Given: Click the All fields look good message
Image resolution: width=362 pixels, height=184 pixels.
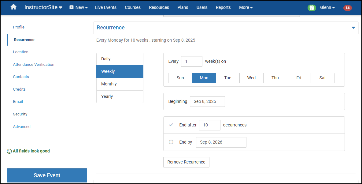Looking at the screenshot, I should pos(31,151).
